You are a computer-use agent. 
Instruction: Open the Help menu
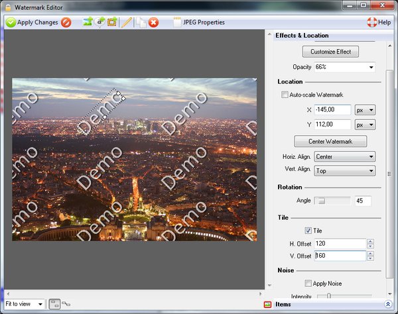pos(379,23)
